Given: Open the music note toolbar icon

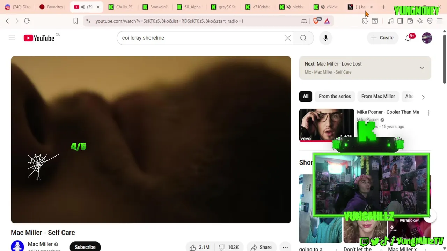Looking at the screenshot, I should (390, 21).
